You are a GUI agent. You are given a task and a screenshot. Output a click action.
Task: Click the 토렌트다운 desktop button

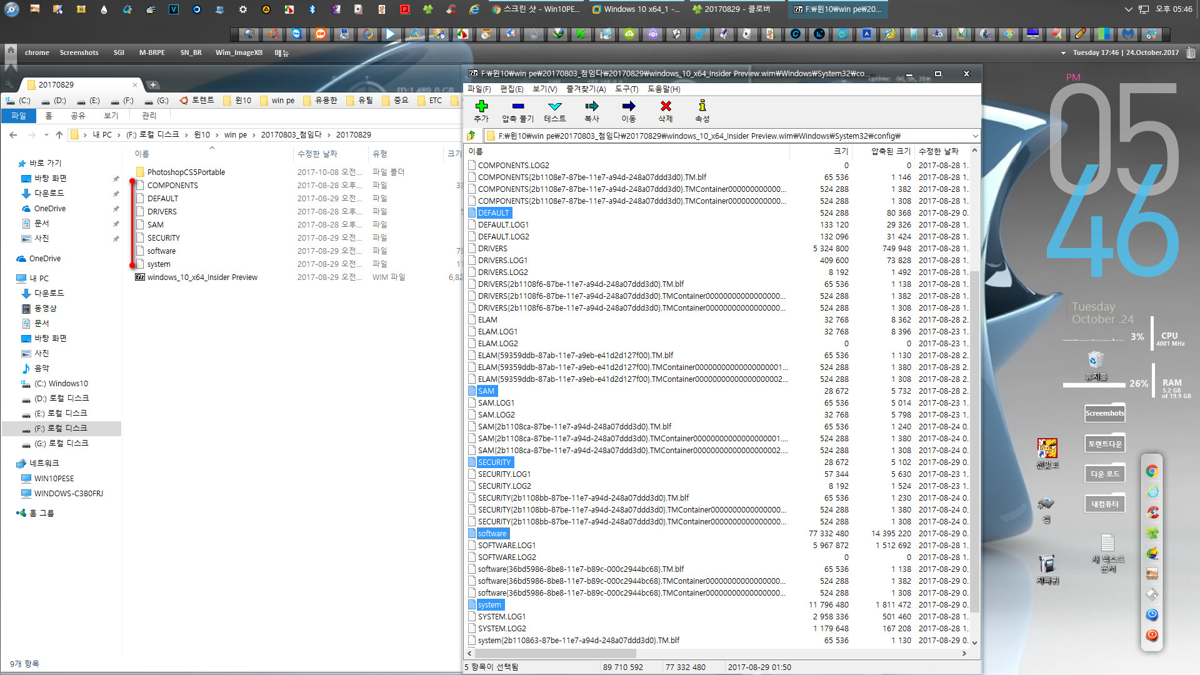pos(1105,444)
